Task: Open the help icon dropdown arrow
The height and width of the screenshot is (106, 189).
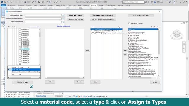Action: click(x=176, y=2)
